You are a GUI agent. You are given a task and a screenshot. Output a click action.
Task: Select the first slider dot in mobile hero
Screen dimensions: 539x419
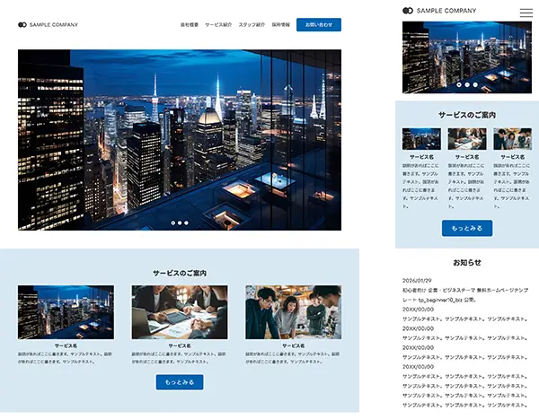click(458, 85)
